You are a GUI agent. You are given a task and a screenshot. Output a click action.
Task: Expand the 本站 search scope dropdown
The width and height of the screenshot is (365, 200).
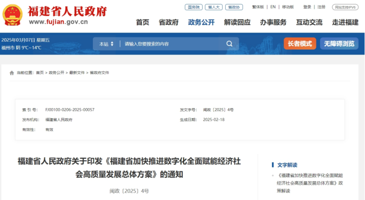106,44
